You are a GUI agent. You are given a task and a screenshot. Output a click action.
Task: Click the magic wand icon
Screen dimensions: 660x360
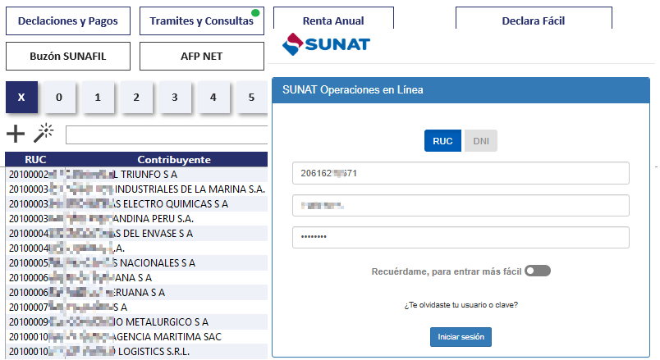tap(44, 133)
